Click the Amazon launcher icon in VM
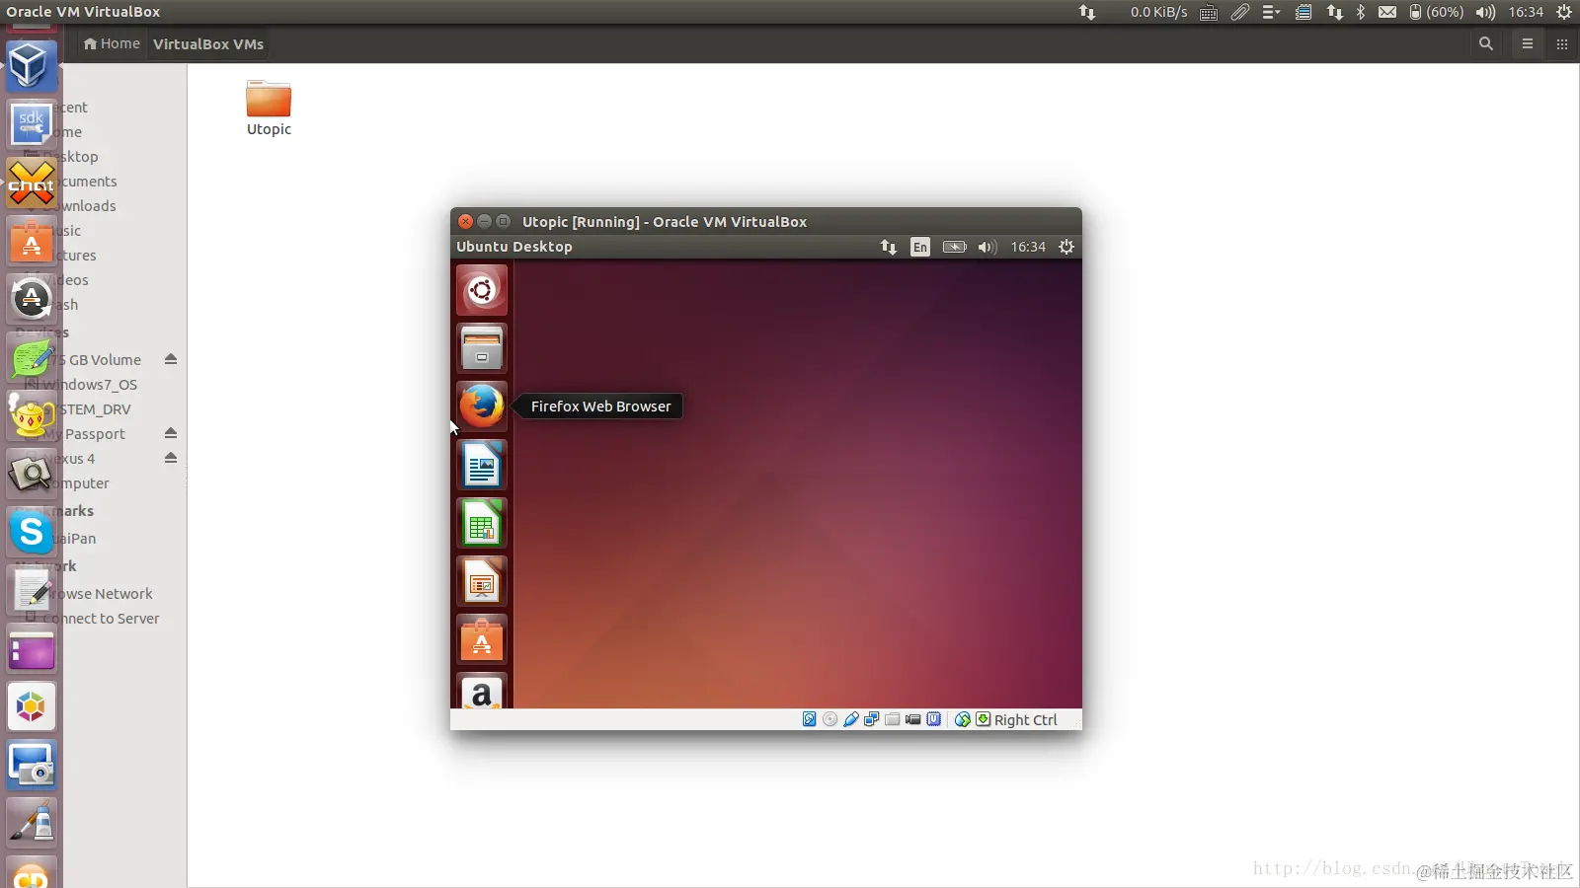The height and width of the screenshot is (888, 1580). tap(482, 692)
